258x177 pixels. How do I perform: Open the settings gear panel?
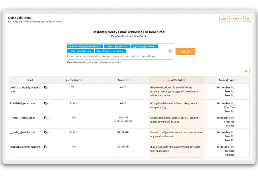[248, 19]
